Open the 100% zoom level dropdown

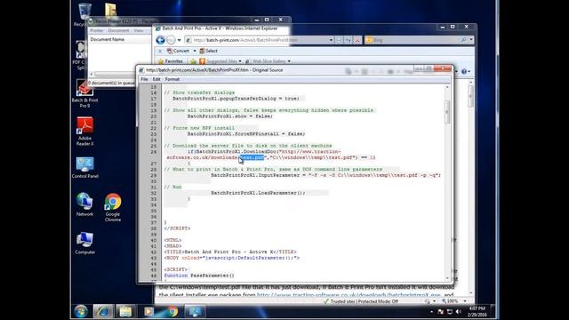tap(465, 301)
